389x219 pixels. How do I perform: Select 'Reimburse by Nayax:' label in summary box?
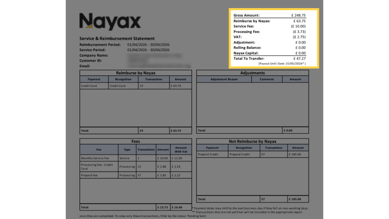point(252,21)
